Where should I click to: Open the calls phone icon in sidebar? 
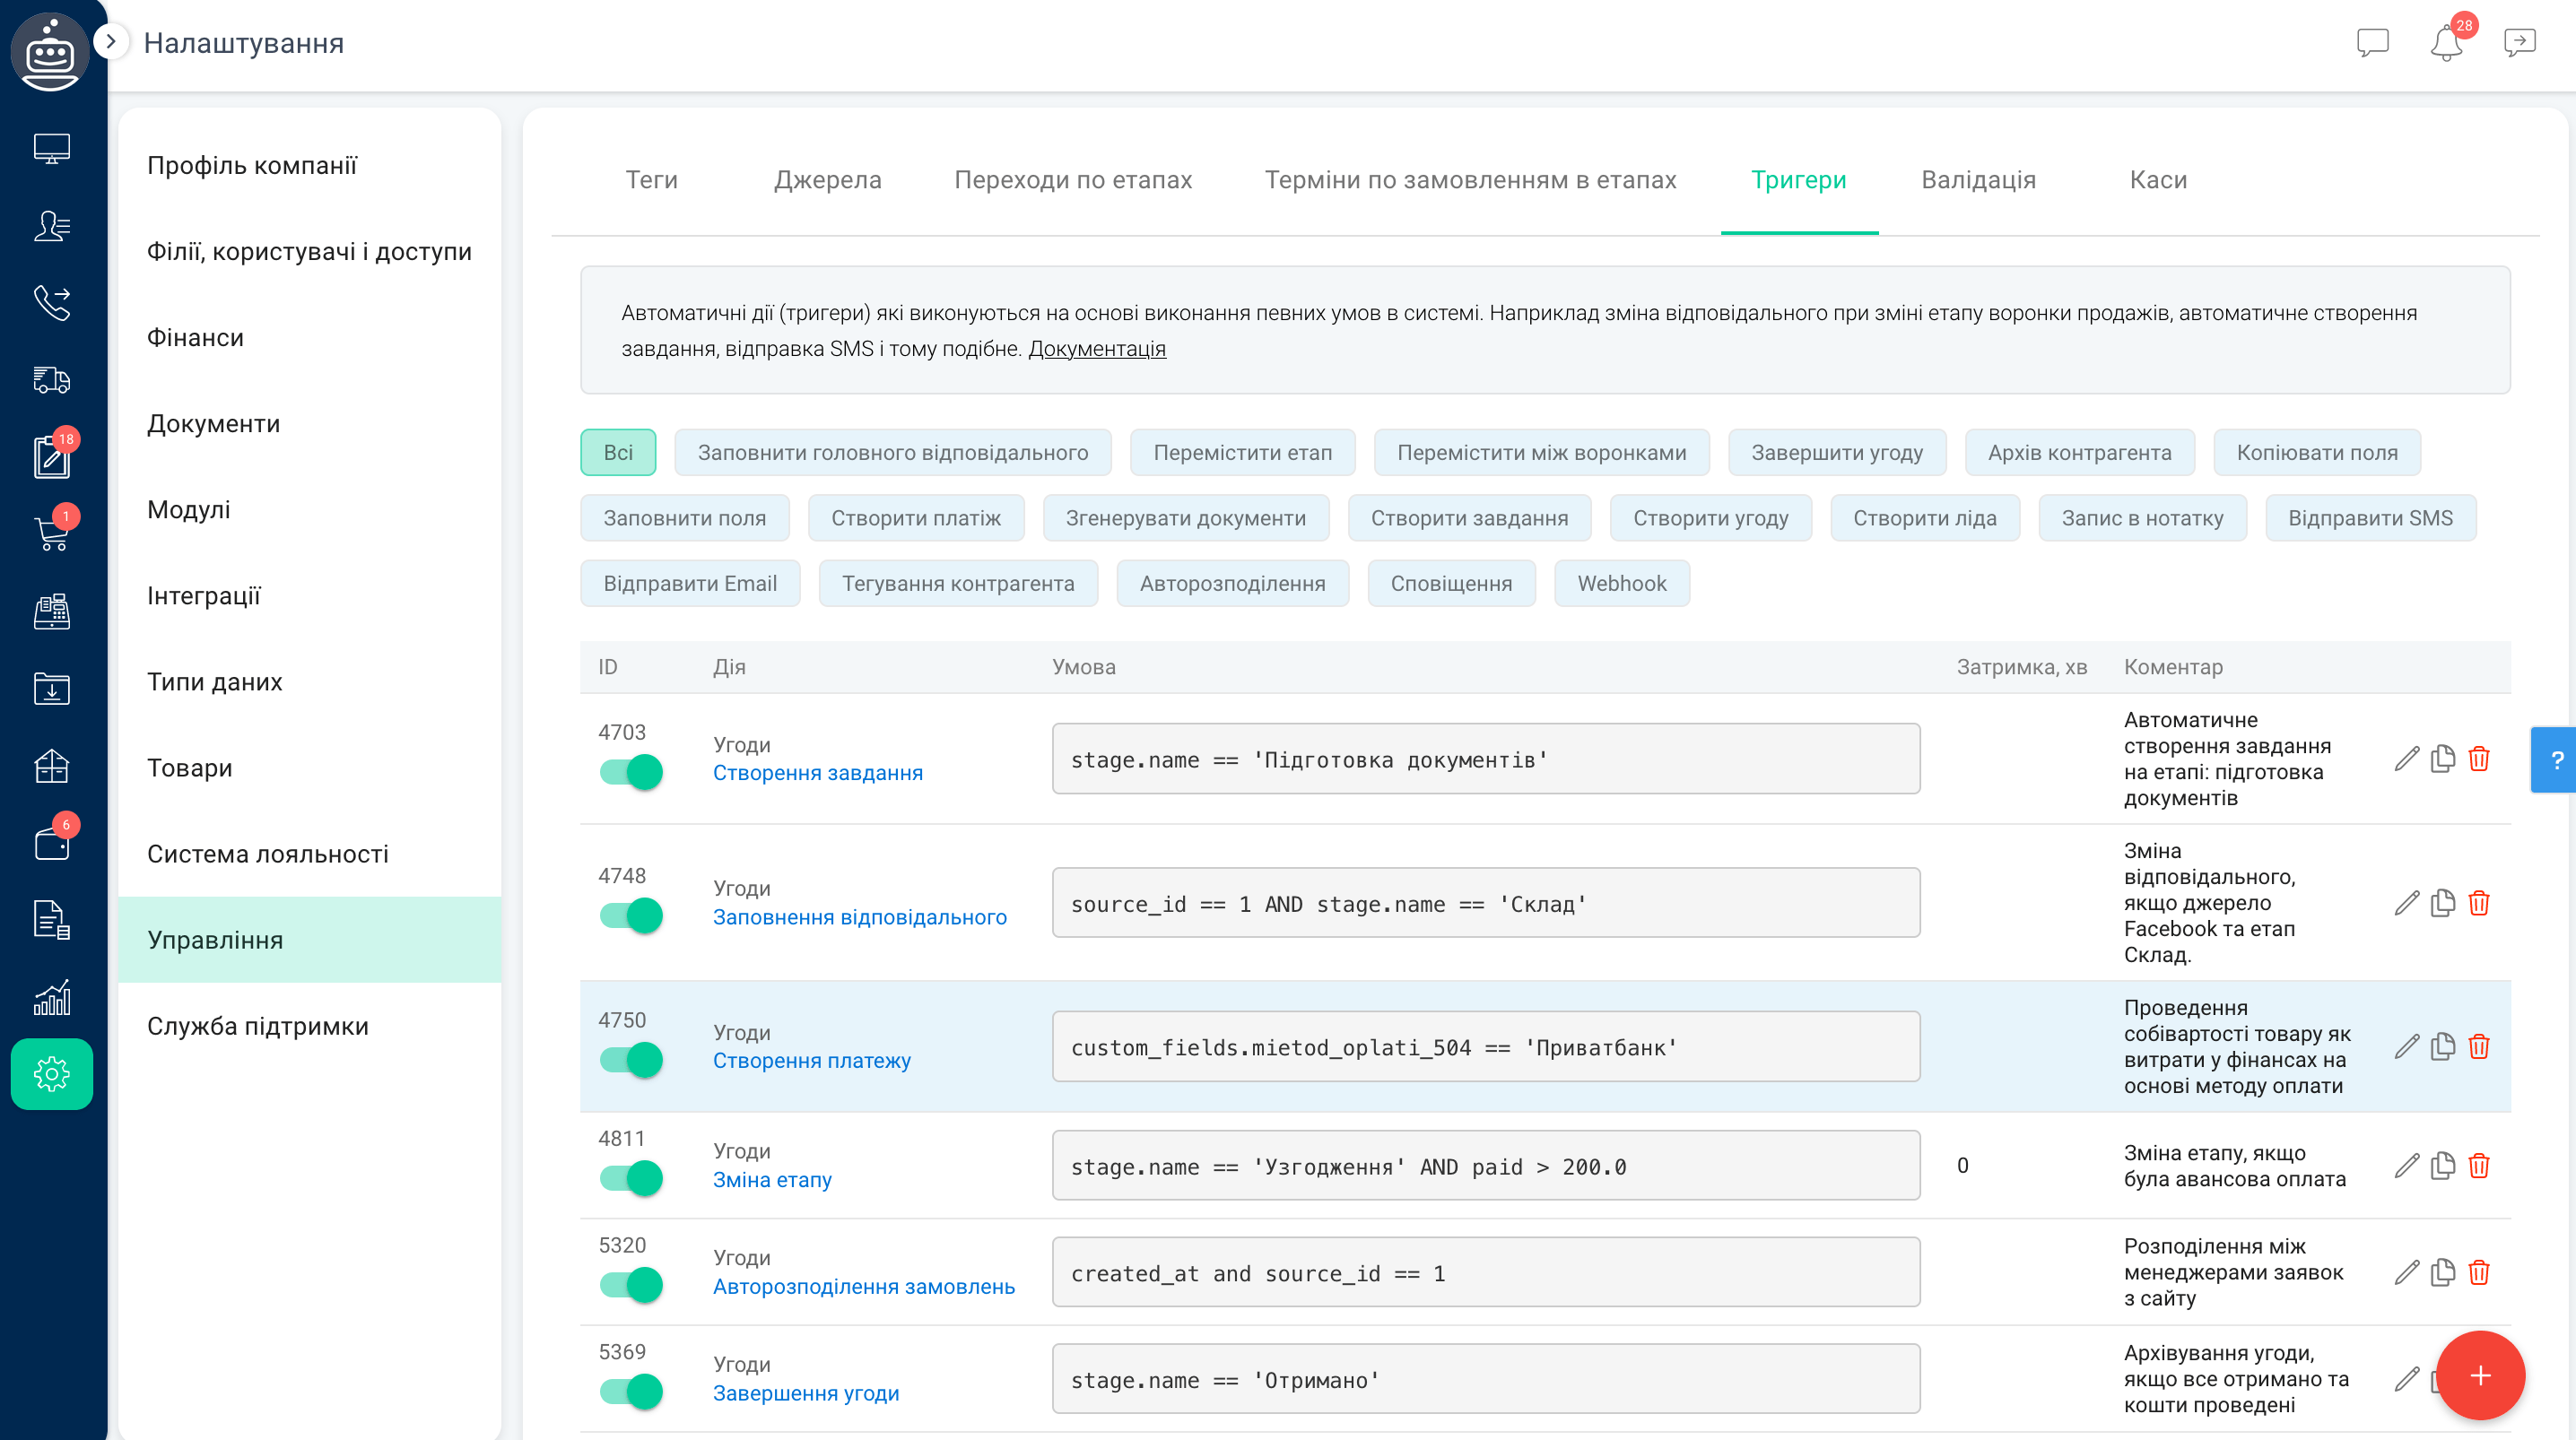point(52,303)
